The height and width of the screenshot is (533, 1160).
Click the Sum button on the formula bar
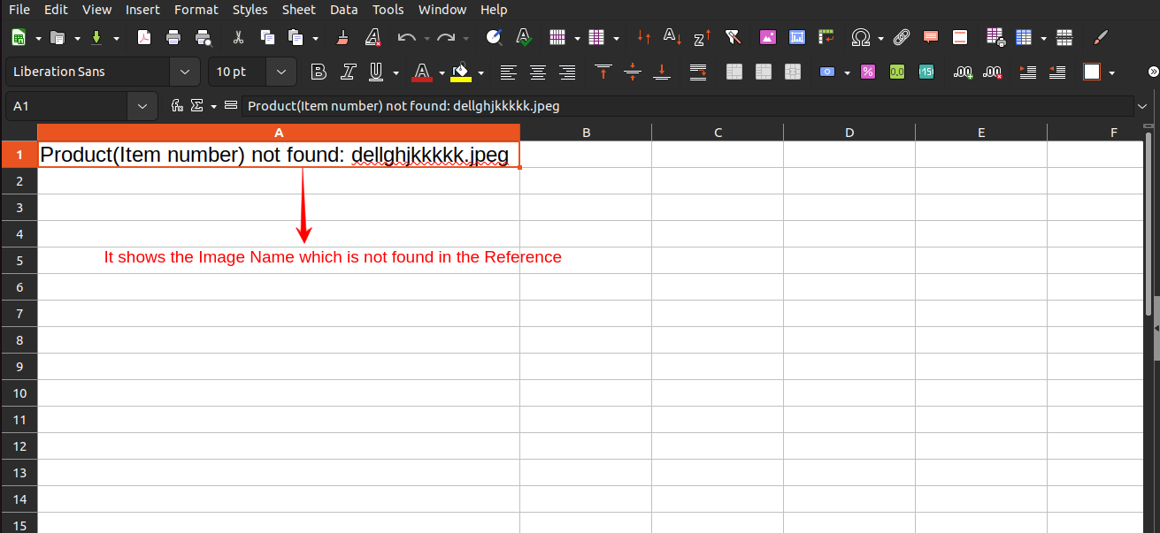click(196, 105)
